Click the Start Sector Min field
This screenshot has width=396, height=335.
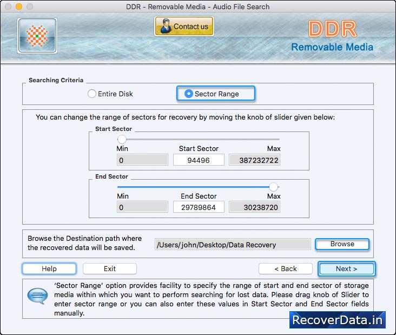coord(142,160)
